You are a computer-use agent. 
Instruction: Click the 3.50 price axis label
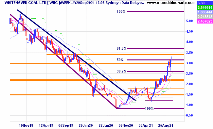189,53
